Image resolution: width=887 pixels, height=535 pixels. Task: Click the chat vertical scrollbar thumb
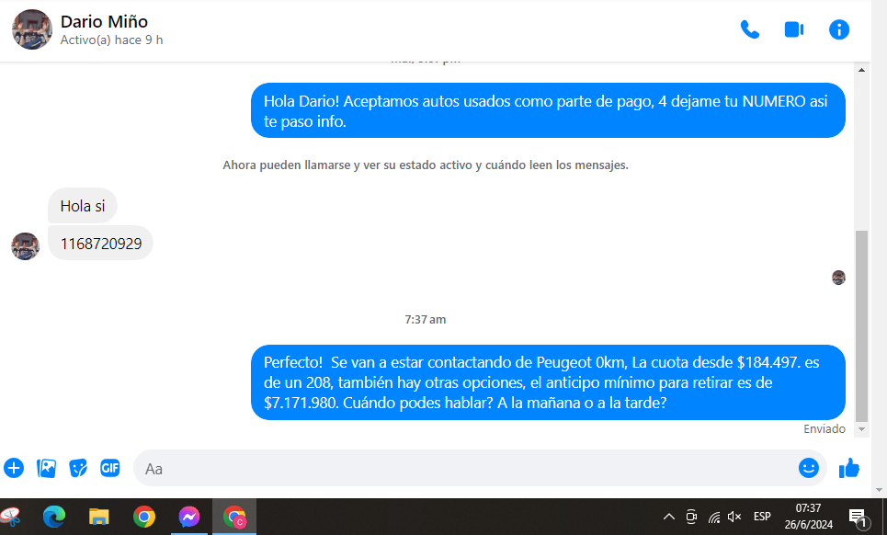[x=861, y=326]
